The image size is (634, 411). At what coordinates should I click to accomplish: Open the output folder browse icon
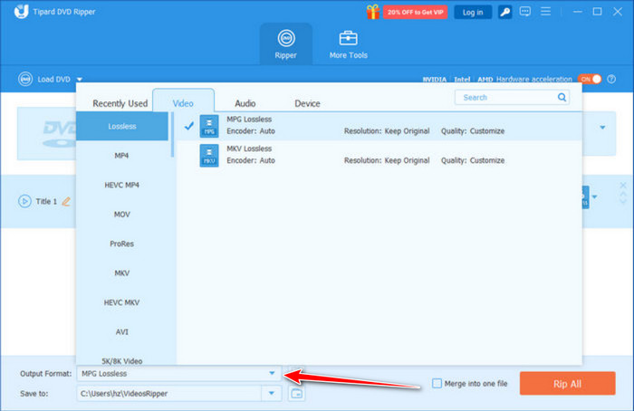296,393
